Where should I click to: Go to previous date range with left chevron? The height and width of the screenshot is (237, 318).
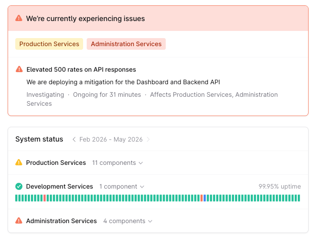tap(74, 139)
